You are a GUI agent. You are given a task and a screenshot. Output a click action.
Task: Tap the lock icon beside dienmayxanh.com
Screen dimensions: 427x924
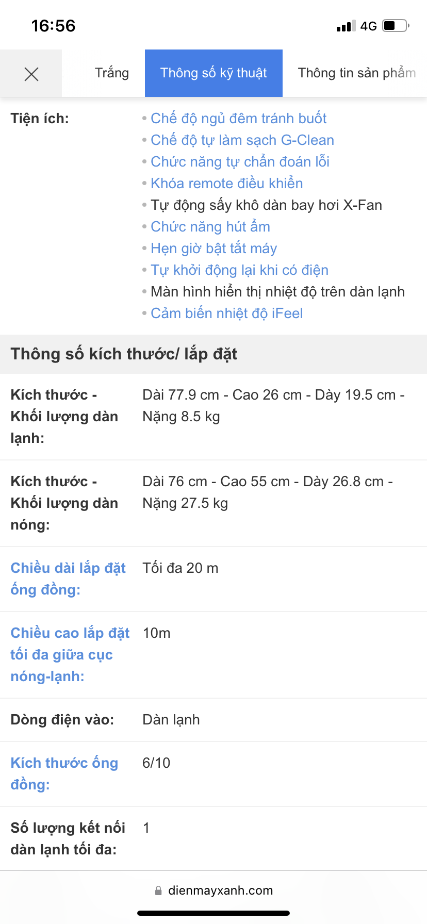pos(158,890)
